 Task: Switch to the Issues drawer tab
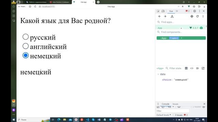tap(175, 104)
